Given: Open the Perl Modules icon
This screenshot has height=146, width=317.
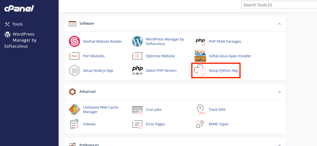Looking at the screenshot, I should (x=74, y=56).
